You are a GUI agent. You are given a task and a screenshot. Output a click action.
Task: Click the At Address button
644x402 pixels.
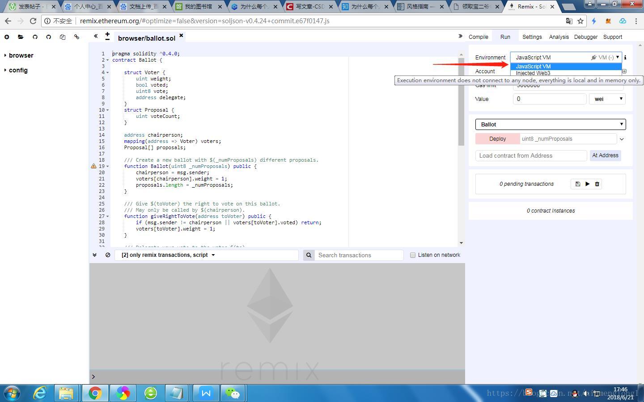point(606,155)
